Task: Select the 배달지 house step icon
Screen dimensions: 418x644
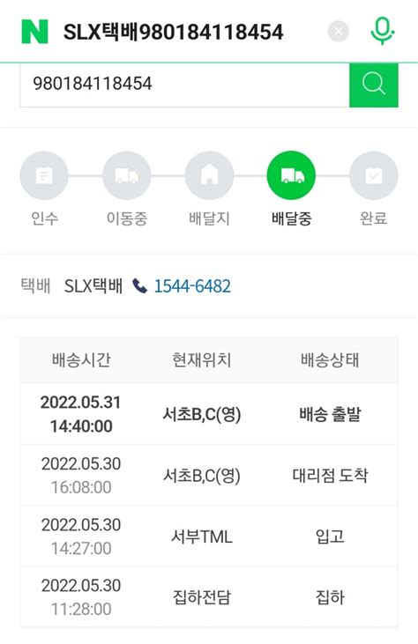Action: click(x=209, y=175)
